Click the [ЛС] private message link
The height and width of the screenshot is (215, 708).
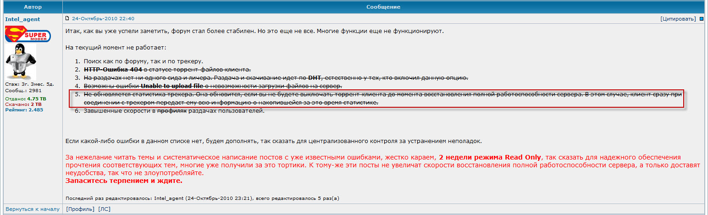pyautogui.click(x=105, y=209)
